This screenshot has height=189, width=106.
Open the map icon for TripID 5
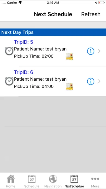click(69, 56)
